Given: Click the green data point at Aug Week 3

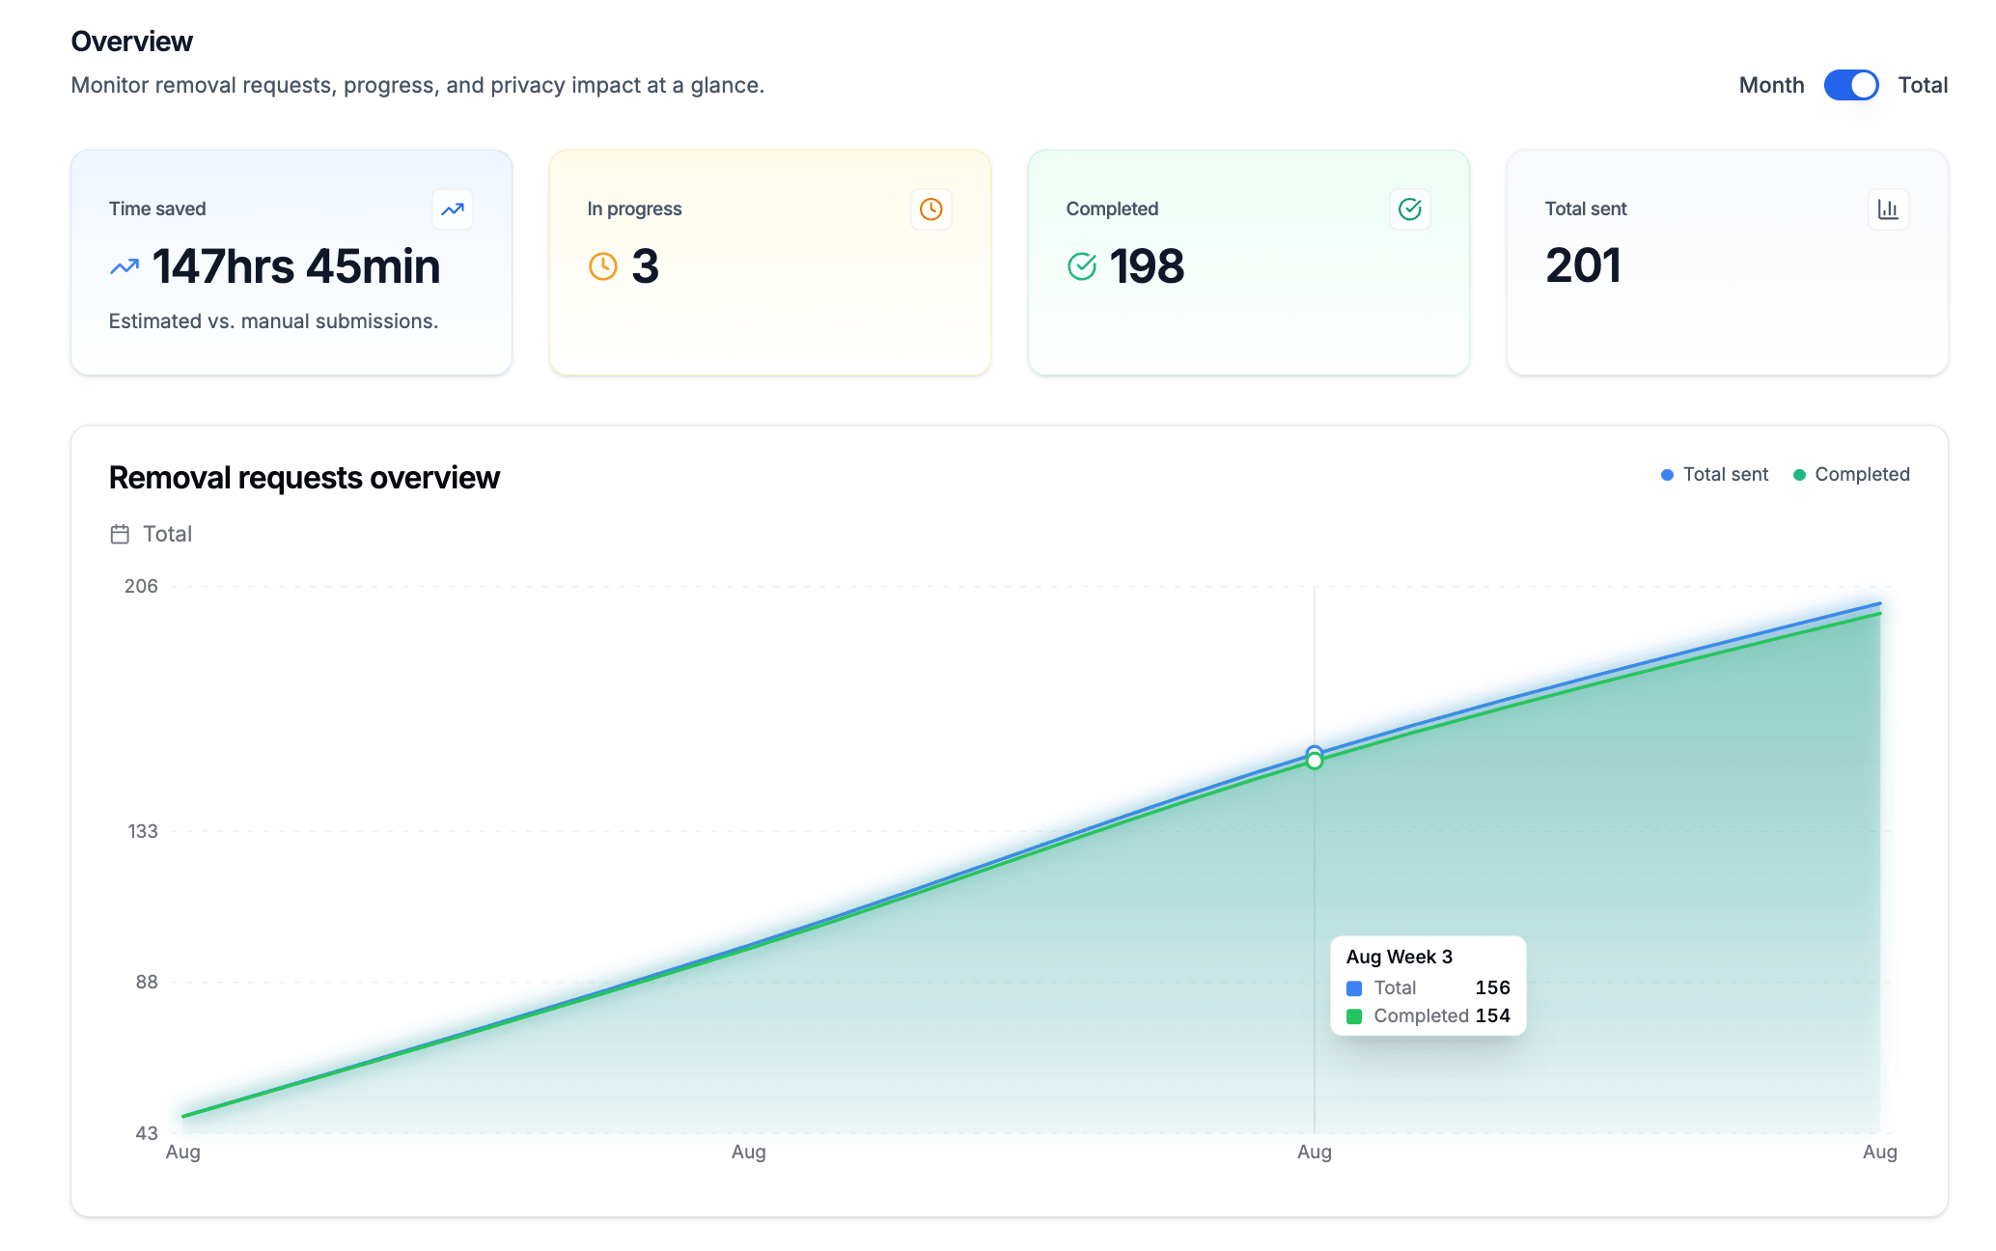Looking at the screenshot, I should point(1315,762).
